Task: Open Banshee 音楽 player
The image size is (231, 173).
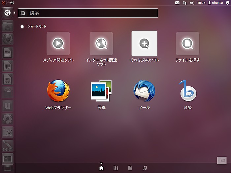Action: click(x=187, y=91)
